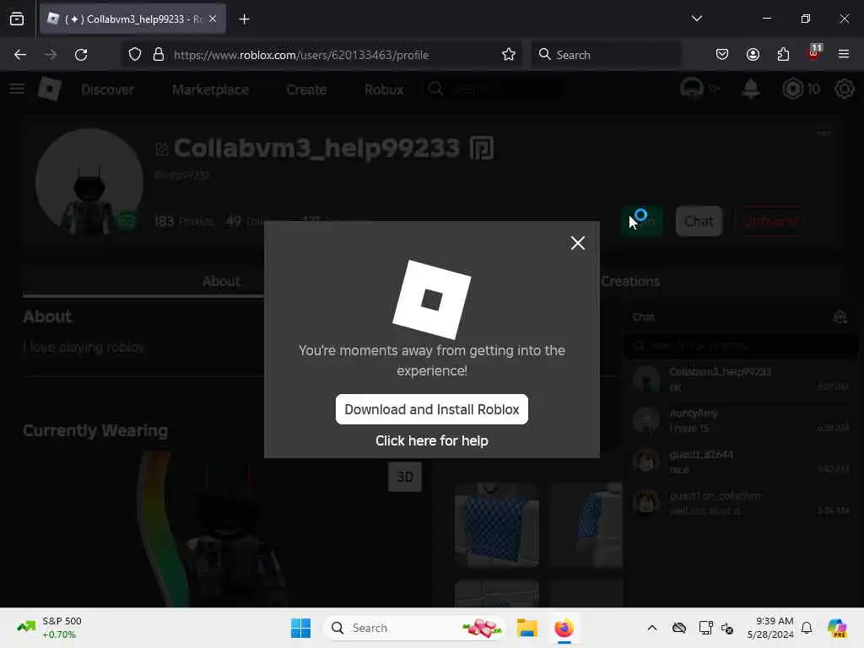
Task: Open File Explorer from the taskbar
Action: pyautogui.click(x=526, y=628)
